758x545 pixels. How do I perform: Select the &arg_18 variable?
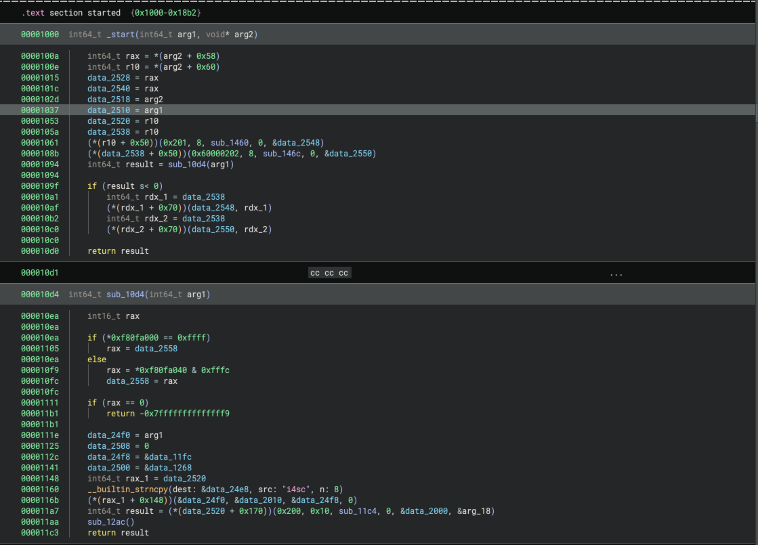[x=476, y=510]
